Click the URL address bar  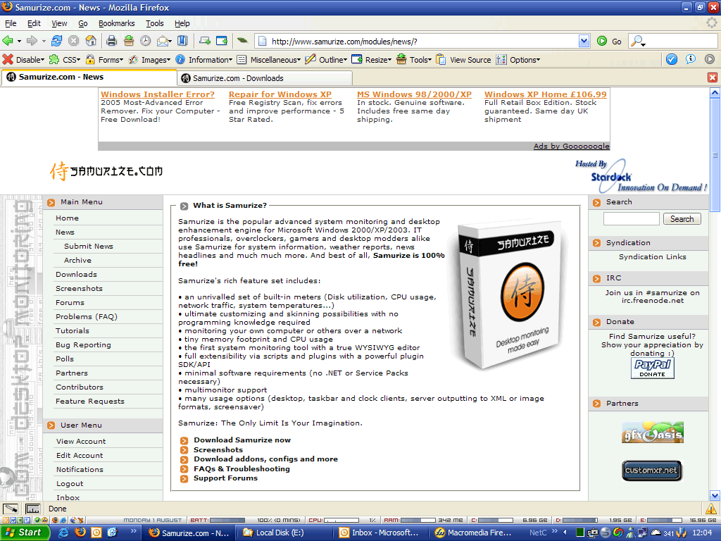click(417, 42)
